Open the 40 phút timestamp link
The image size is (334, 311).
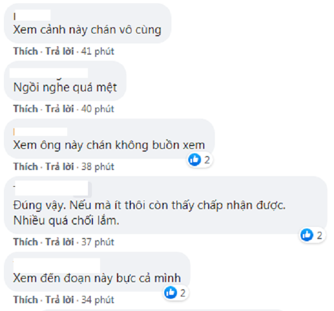coord(99,108)
